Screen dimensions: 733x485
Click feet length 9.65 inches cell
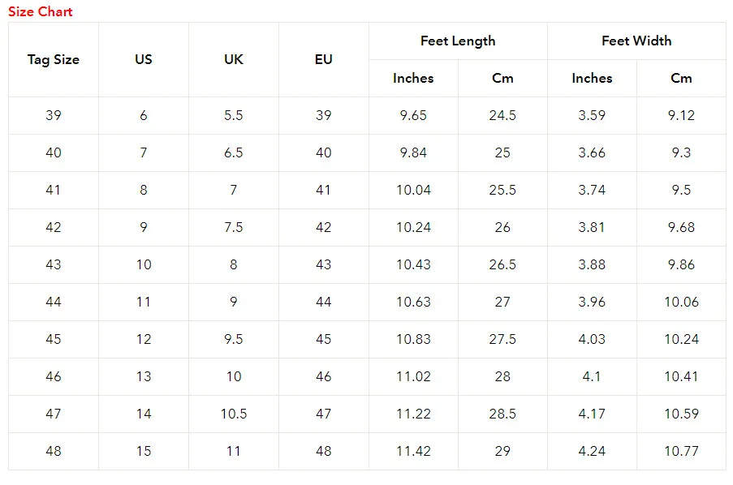(413, 115)
